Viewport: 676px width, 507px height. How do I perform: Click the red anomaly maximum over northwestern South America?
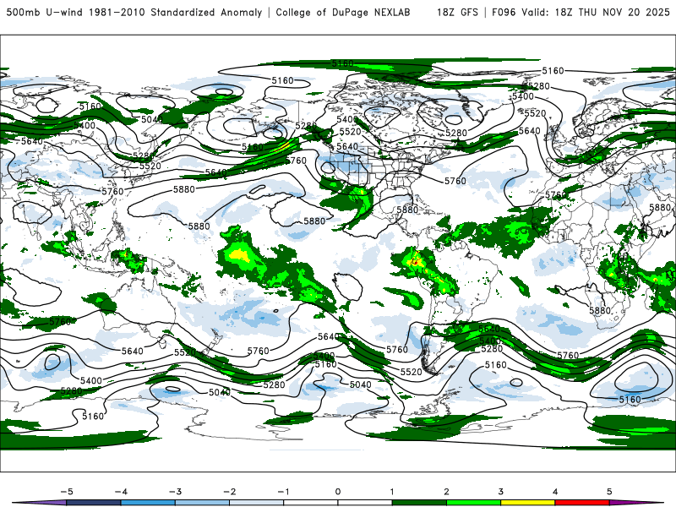pyautogui.click(x=416, y=261)
